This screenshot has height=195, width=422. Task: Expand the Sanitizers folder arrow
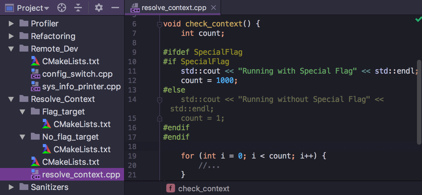pos(11,187)
